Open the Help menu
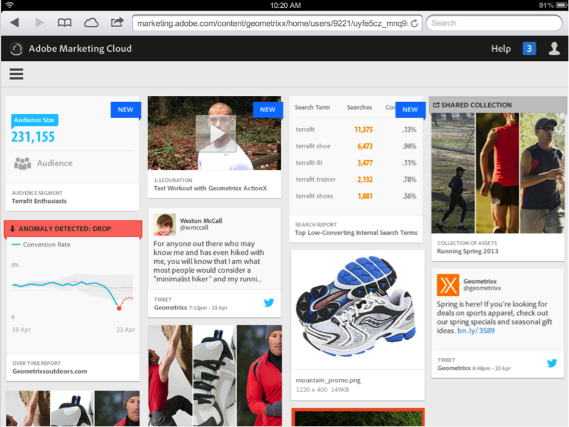Image resolution: width=569 pixels, height=427 pixels. 500,49
